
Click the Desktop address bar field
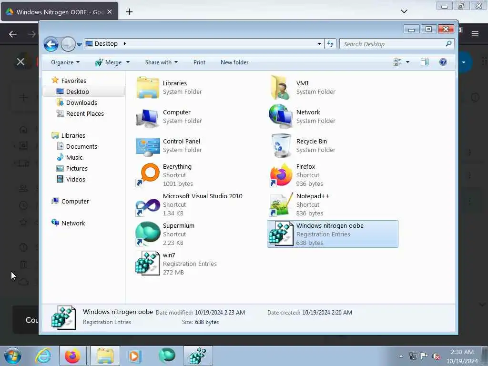click(x=204, y=43)
